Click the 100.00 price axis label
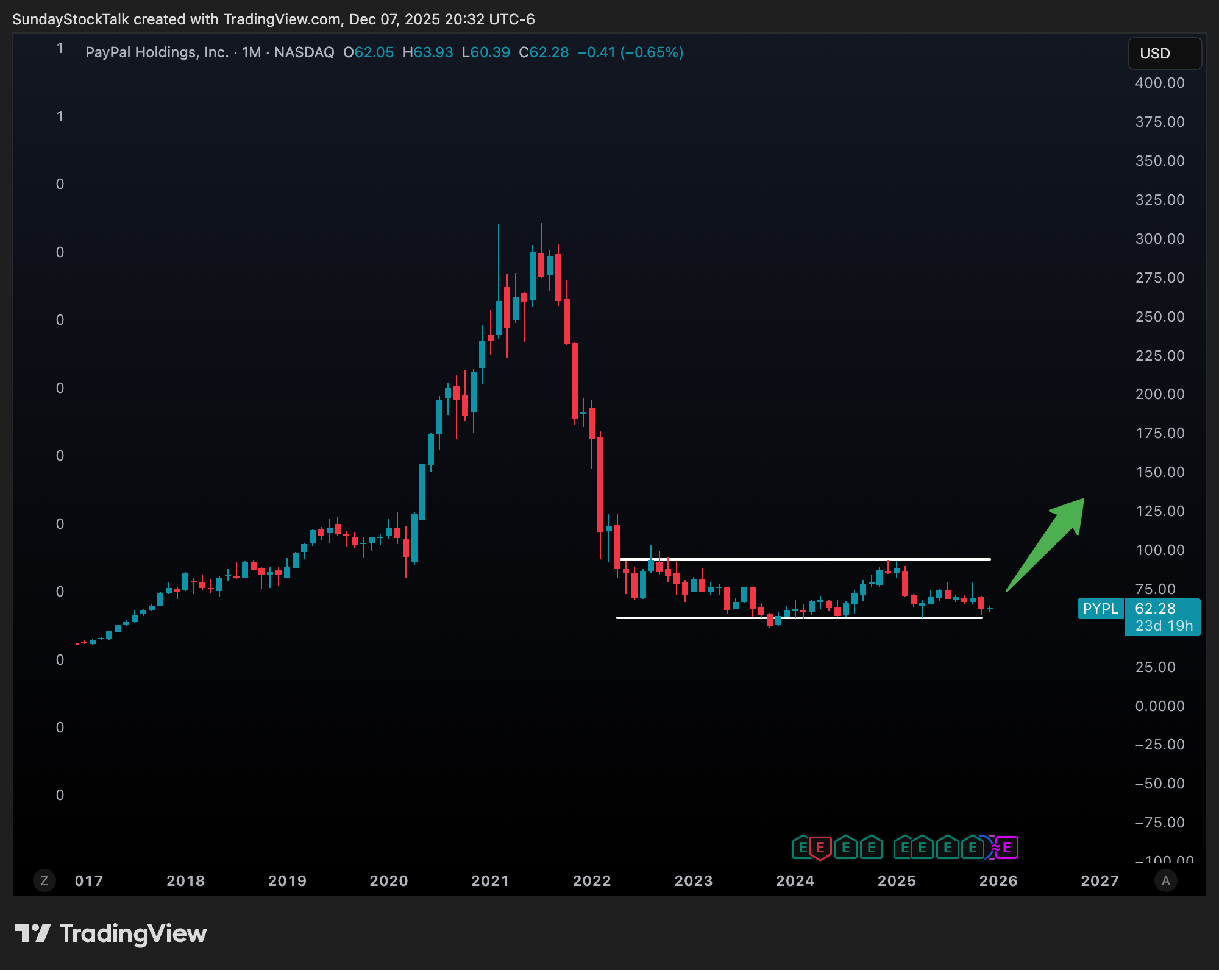This screenshot has height=970, width=1219. (x=1160, y=550)
